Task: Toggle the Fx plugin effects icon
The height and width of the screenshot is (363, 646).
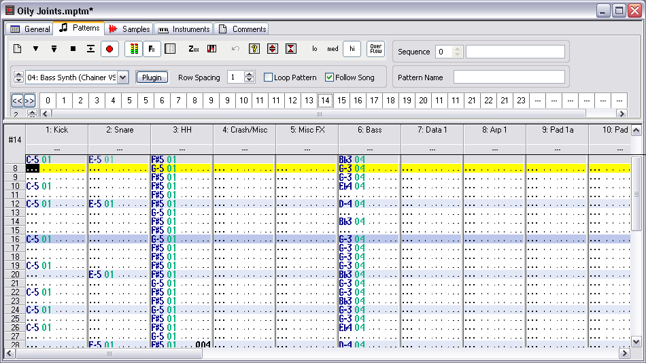Action: point(152,49)
